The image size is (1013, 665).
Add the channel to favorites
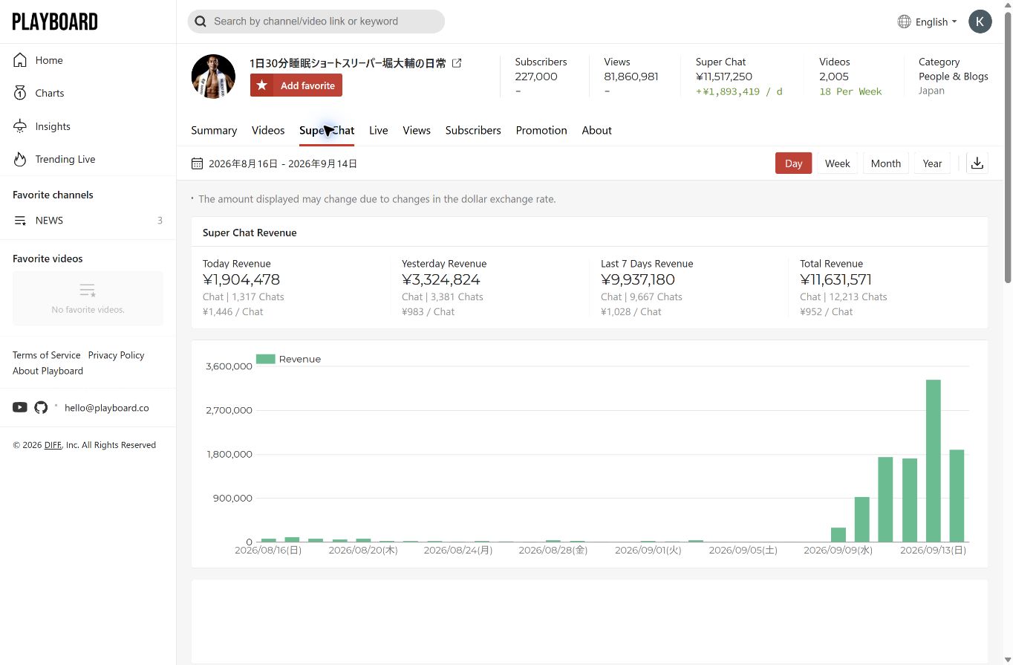[x=296, y=85]
